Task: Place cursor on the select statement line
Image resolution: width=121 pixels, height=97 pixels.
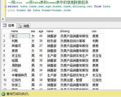Action: point(59,6)
